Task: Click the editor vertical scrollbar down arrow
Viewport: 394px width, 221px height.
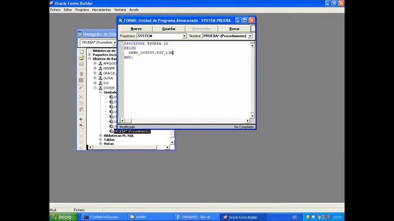Action: [x=252, y=116]
